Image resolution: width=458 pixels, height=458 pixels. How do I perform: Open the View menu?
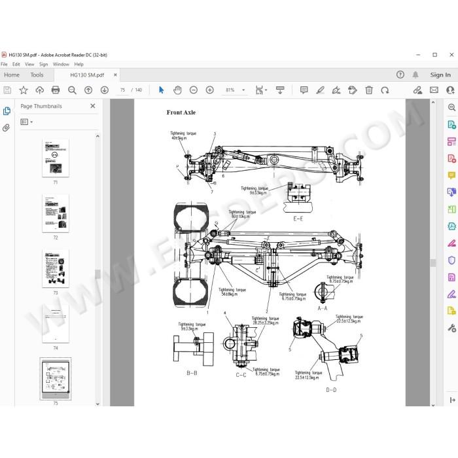(x=29, y=64)
